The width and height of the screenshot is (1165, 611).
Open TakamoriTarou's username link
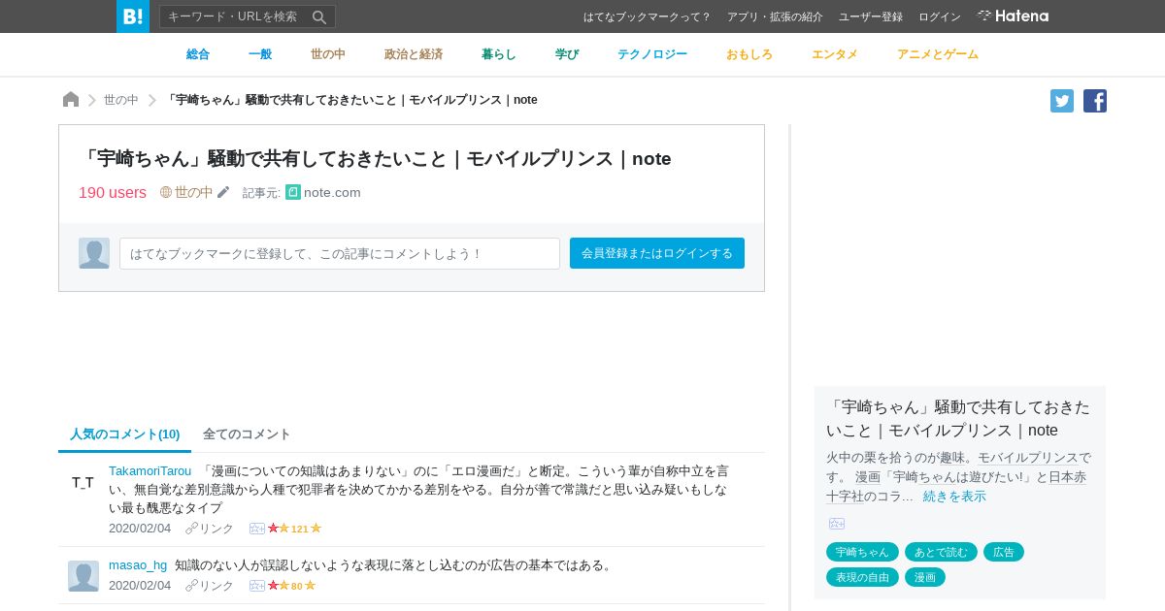[x=150, y=470]
